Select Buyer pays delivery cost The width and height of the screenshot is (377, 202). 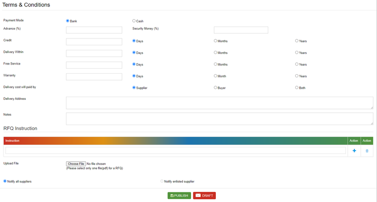pos(216,87)
